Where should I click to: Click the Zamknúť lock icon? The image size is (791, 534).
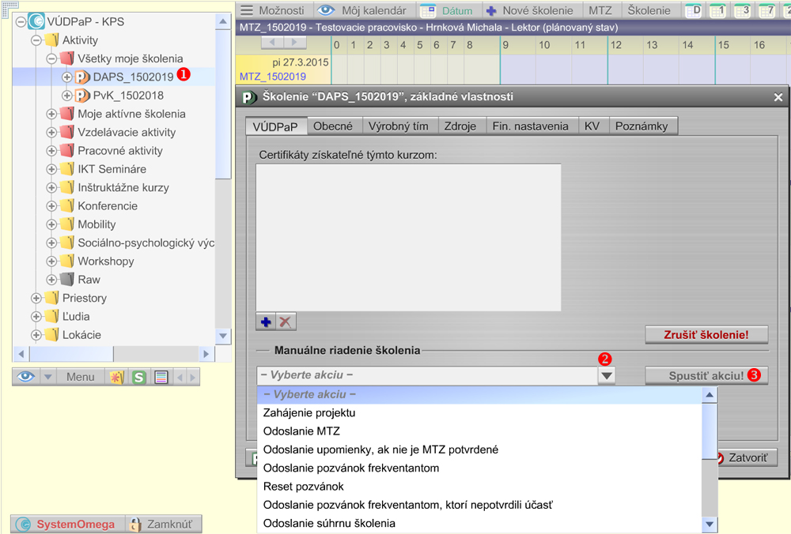(135, 524)
